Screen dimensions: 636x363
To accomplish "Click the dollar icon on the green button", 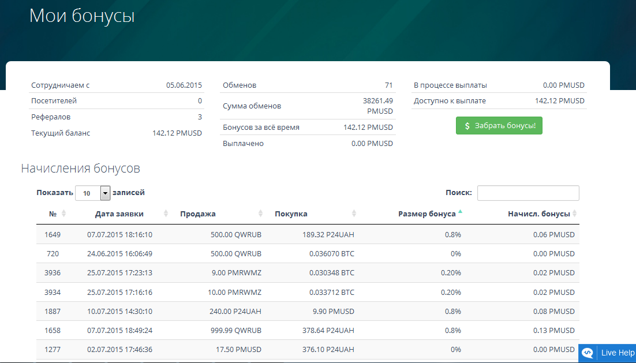I will 467,126.
